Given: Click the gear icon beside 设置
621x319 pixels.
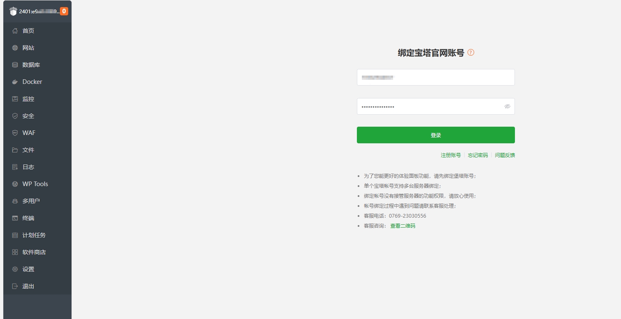Looking at the screenshot, I should pyautogui.click(x=15, y=269).
